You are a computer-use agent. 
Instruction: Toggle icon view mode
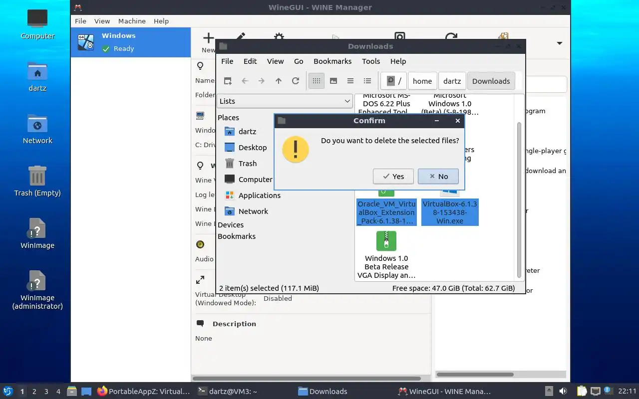(317, 81)
